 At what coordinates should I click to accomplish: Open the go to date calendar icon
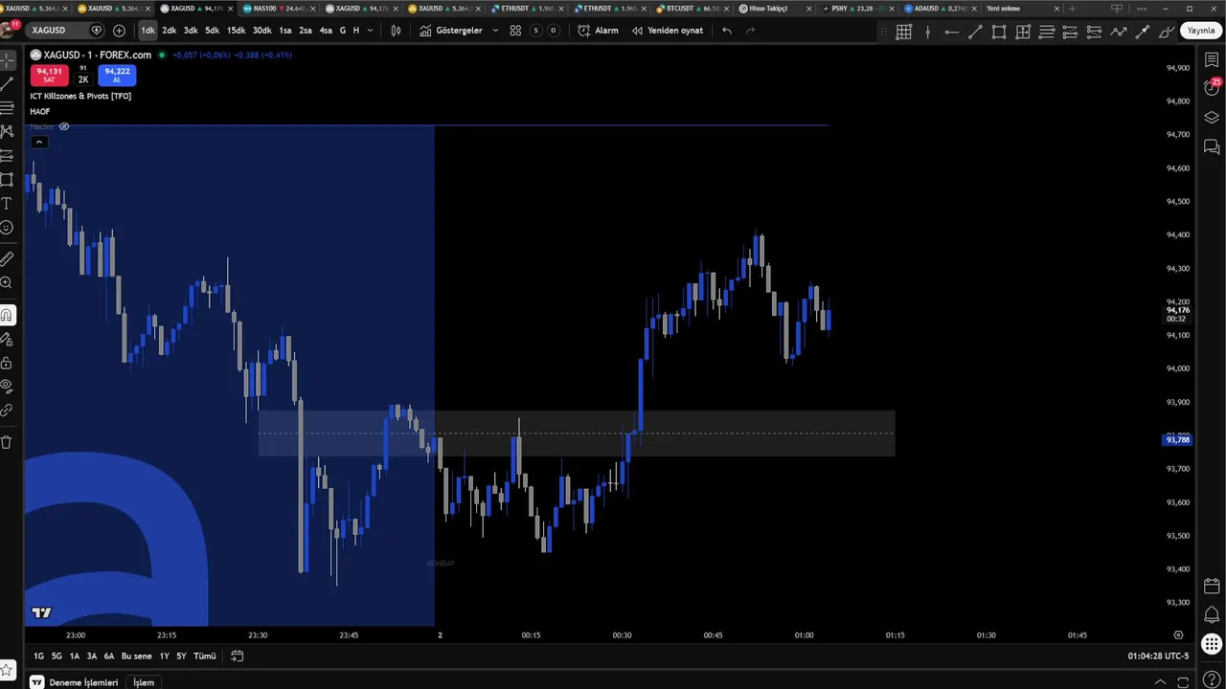(238, 656)
